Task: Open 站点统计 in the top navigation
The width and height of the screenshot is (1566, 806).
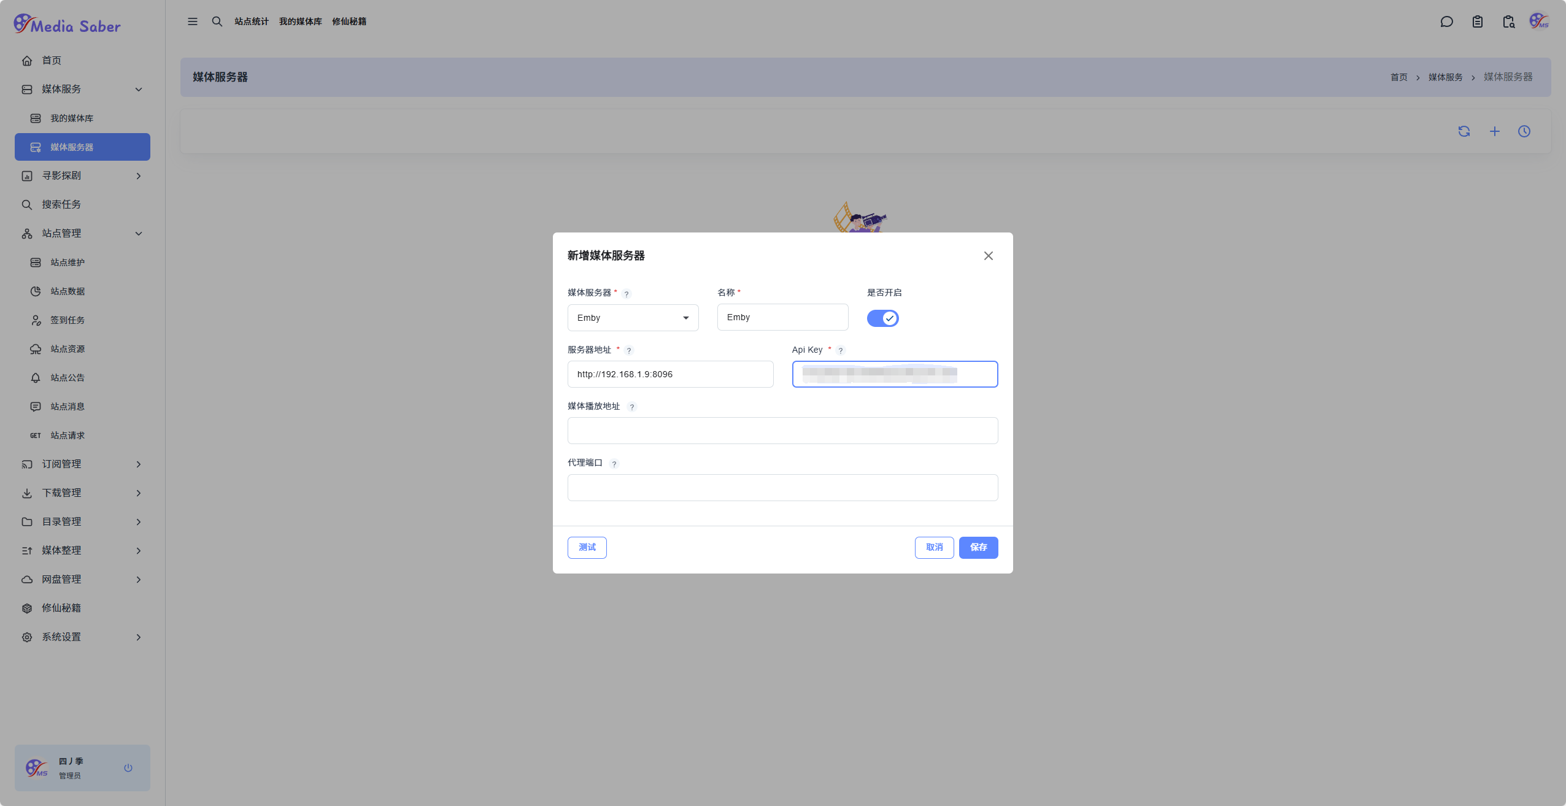Action: click(x=252, y=21)
